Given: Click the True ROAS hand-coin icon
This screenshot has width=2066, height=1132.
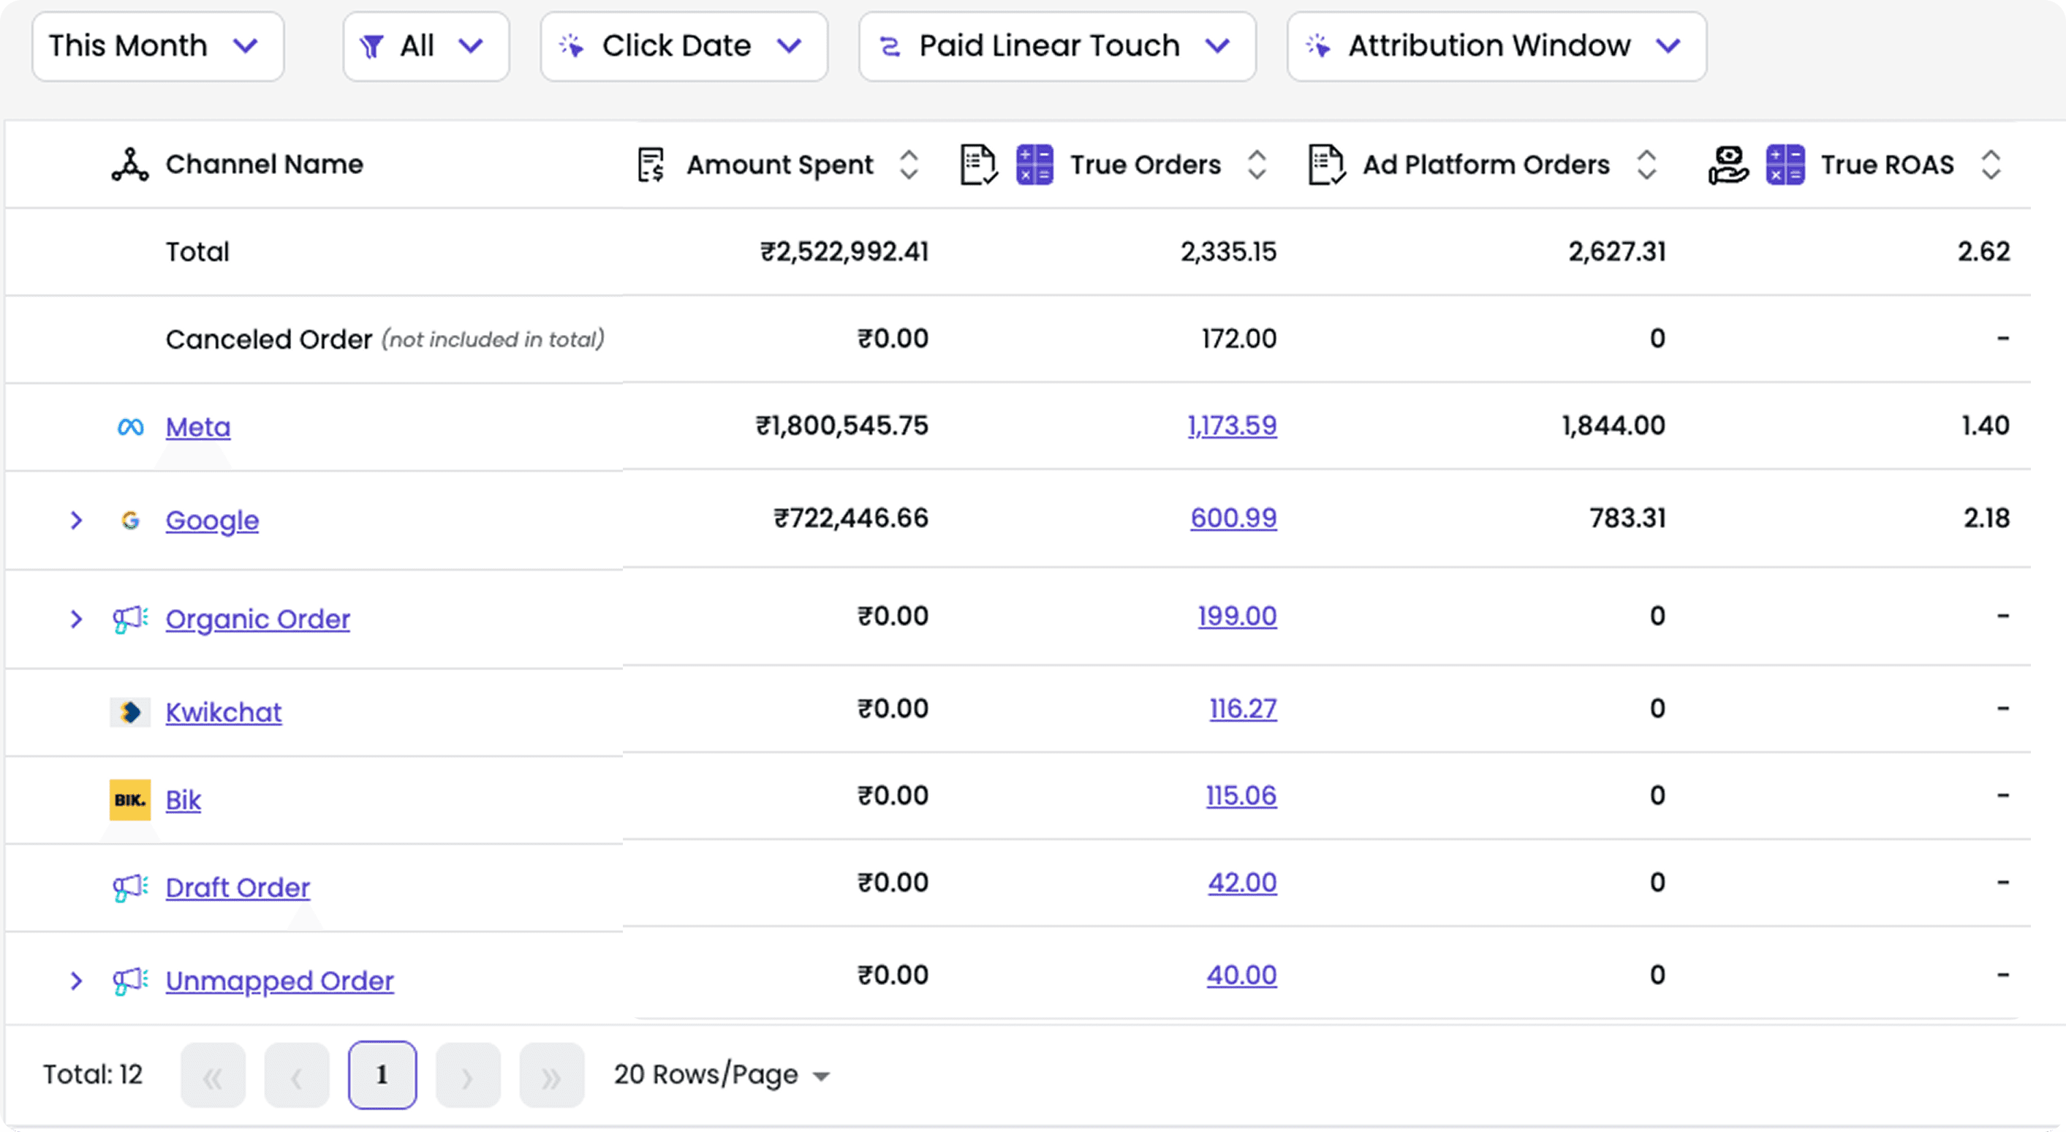Looking at the screenshot, I should 1728,165.
